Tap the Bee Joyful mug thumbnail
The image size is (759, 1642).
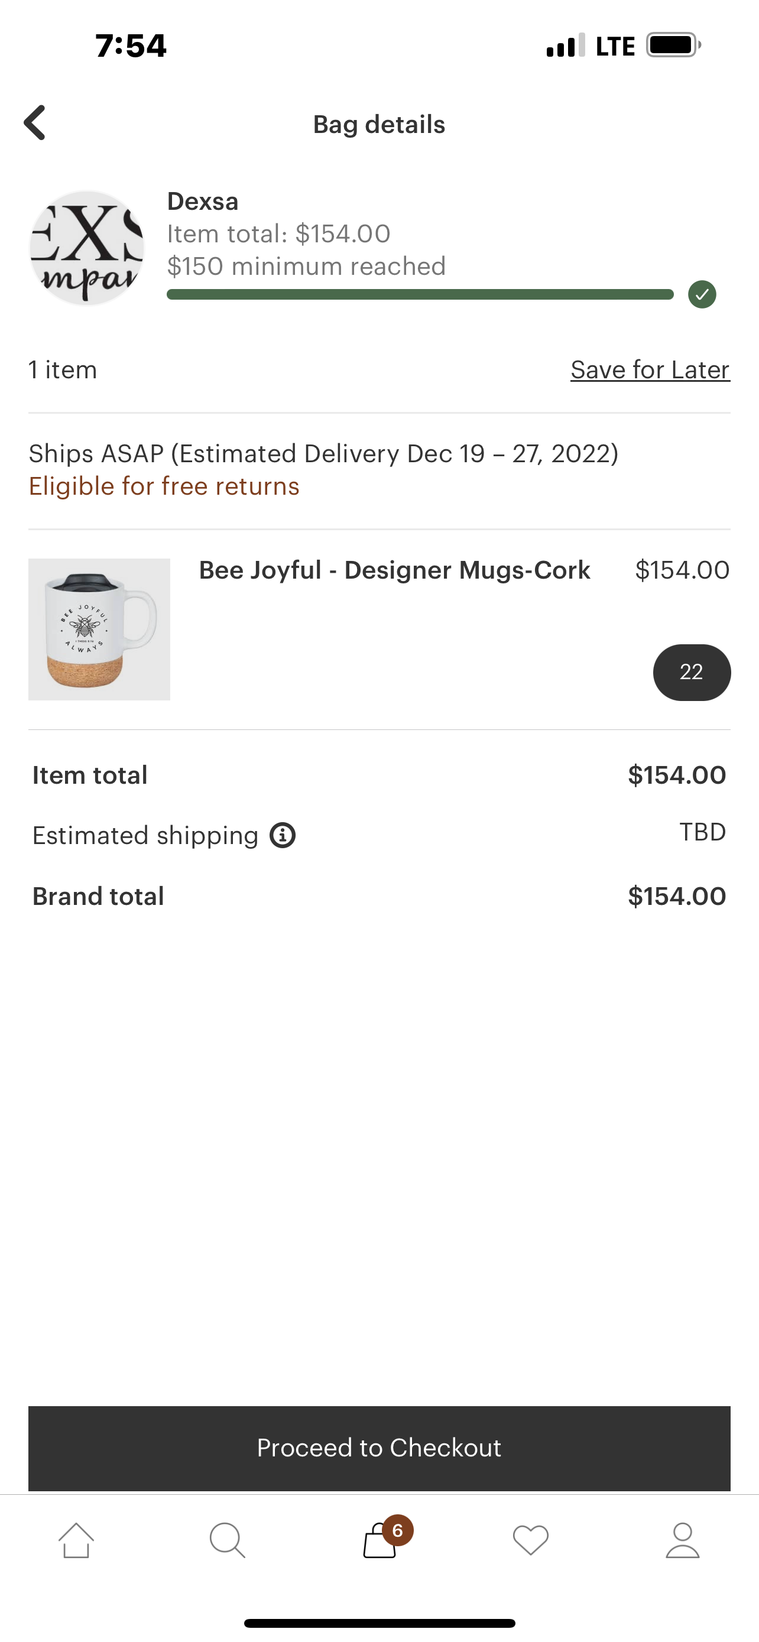coord(99,629)
